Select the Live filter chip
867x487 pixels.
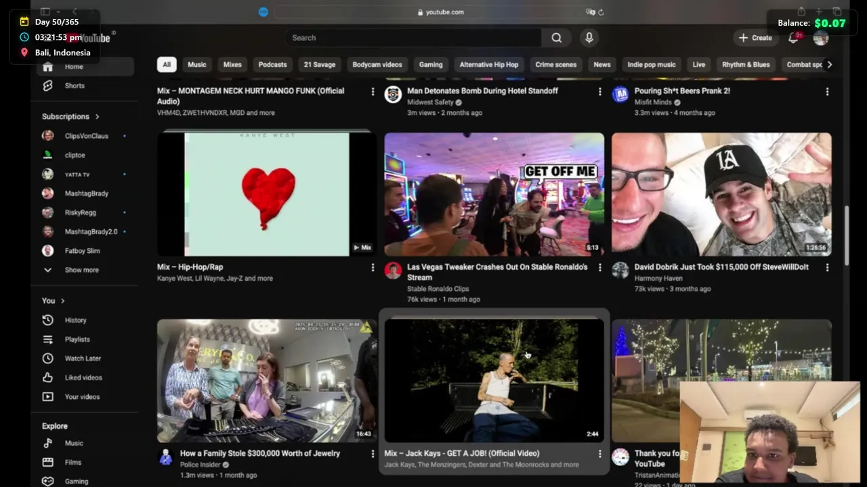coord(699,65)
